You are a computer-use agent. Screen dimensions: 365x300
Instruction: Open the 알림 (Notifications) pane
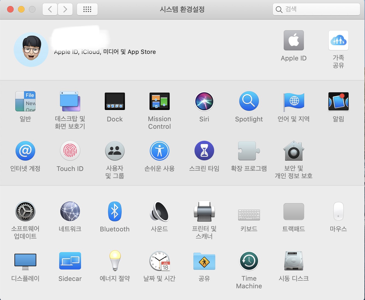339,101
